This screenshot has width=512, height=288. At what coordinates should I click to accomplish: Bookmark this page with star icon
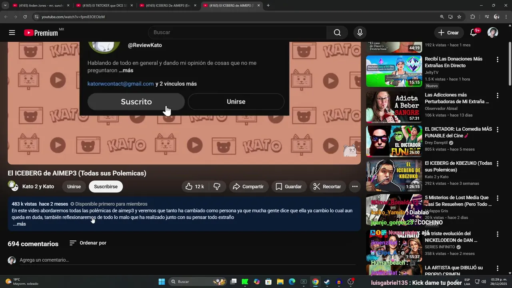(x=459, y=17)
